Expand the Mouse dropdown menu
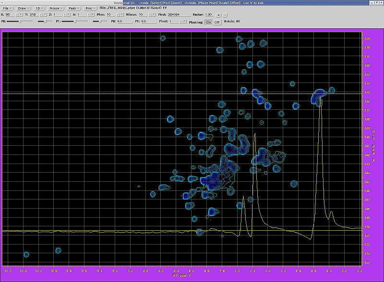 [x=55, y=8]
